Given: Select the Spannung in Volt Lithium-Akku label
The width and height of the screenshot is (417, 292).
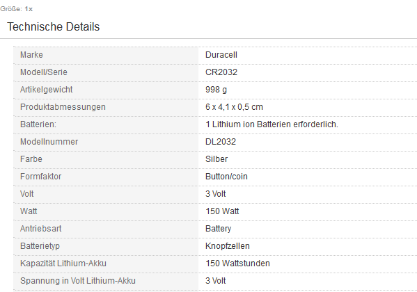Looking at the screenshot, I should tap(78, 281).
